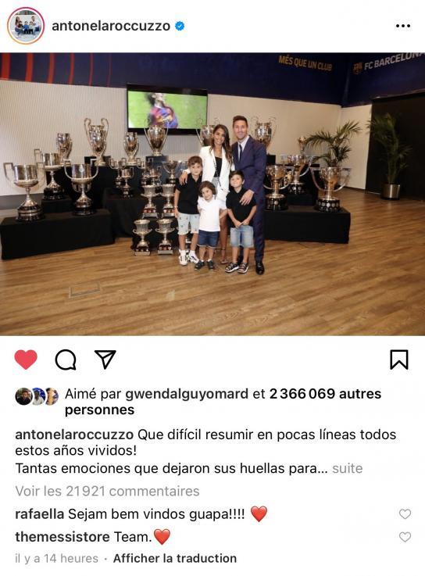Screen dimensions: 425x576
Task: Open rafaella commenter profile
Action: click(40, 514)
